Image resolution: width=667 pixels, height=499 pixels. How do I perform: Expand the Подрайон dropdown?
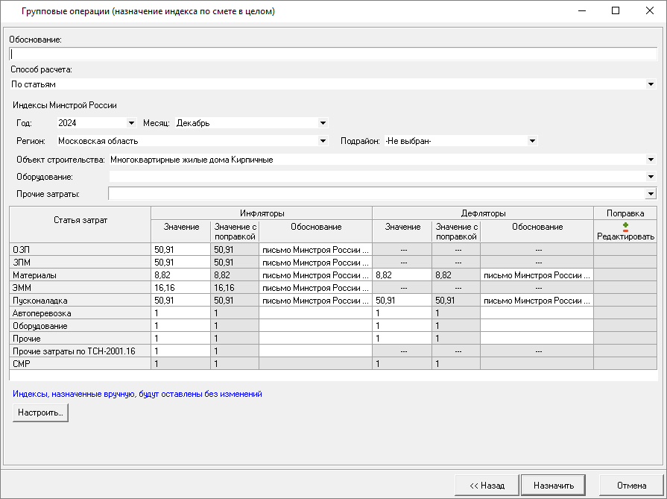[x=532, y=141]
